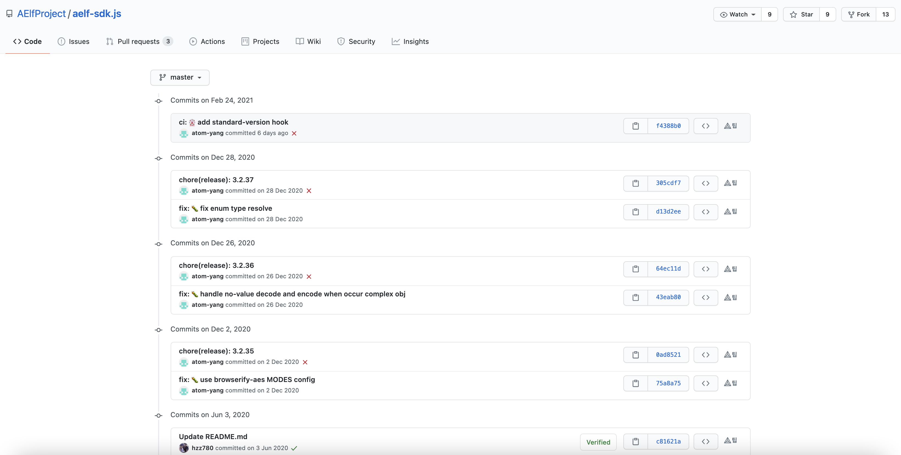The image size is (901, 455).
Task: View the 13 forks count
Action: pos(885,14)
